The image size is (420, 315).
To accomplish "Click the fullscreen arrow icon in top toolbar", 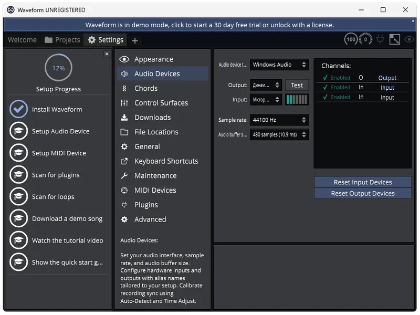I will [395, 40].
